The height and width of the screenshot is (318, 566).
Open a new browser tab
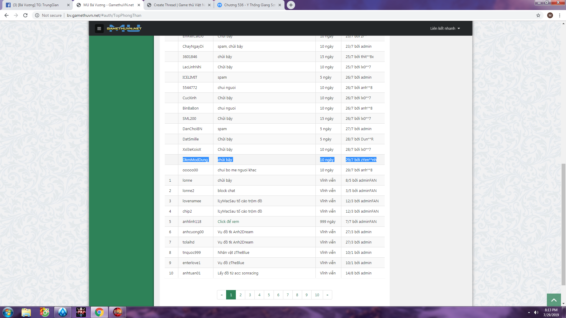point(291,5)
